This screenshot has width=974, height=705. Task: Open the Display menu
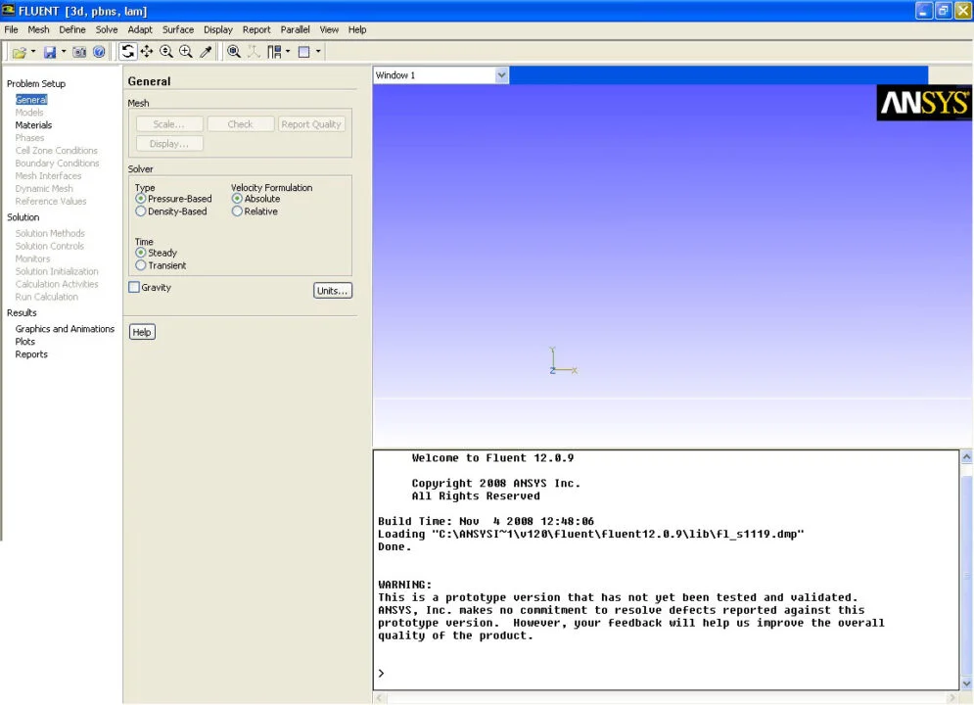[218, 29]
